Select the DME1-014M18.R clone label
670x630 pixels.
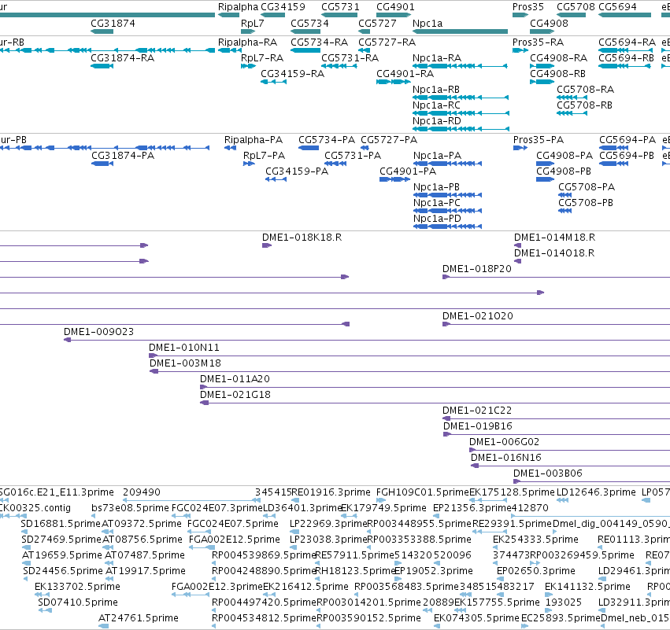click(554, 237)
